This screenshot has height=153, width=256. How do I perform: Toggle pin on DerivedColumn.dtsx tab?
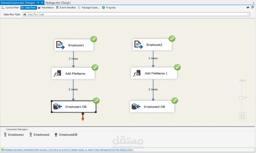[38, 3]
